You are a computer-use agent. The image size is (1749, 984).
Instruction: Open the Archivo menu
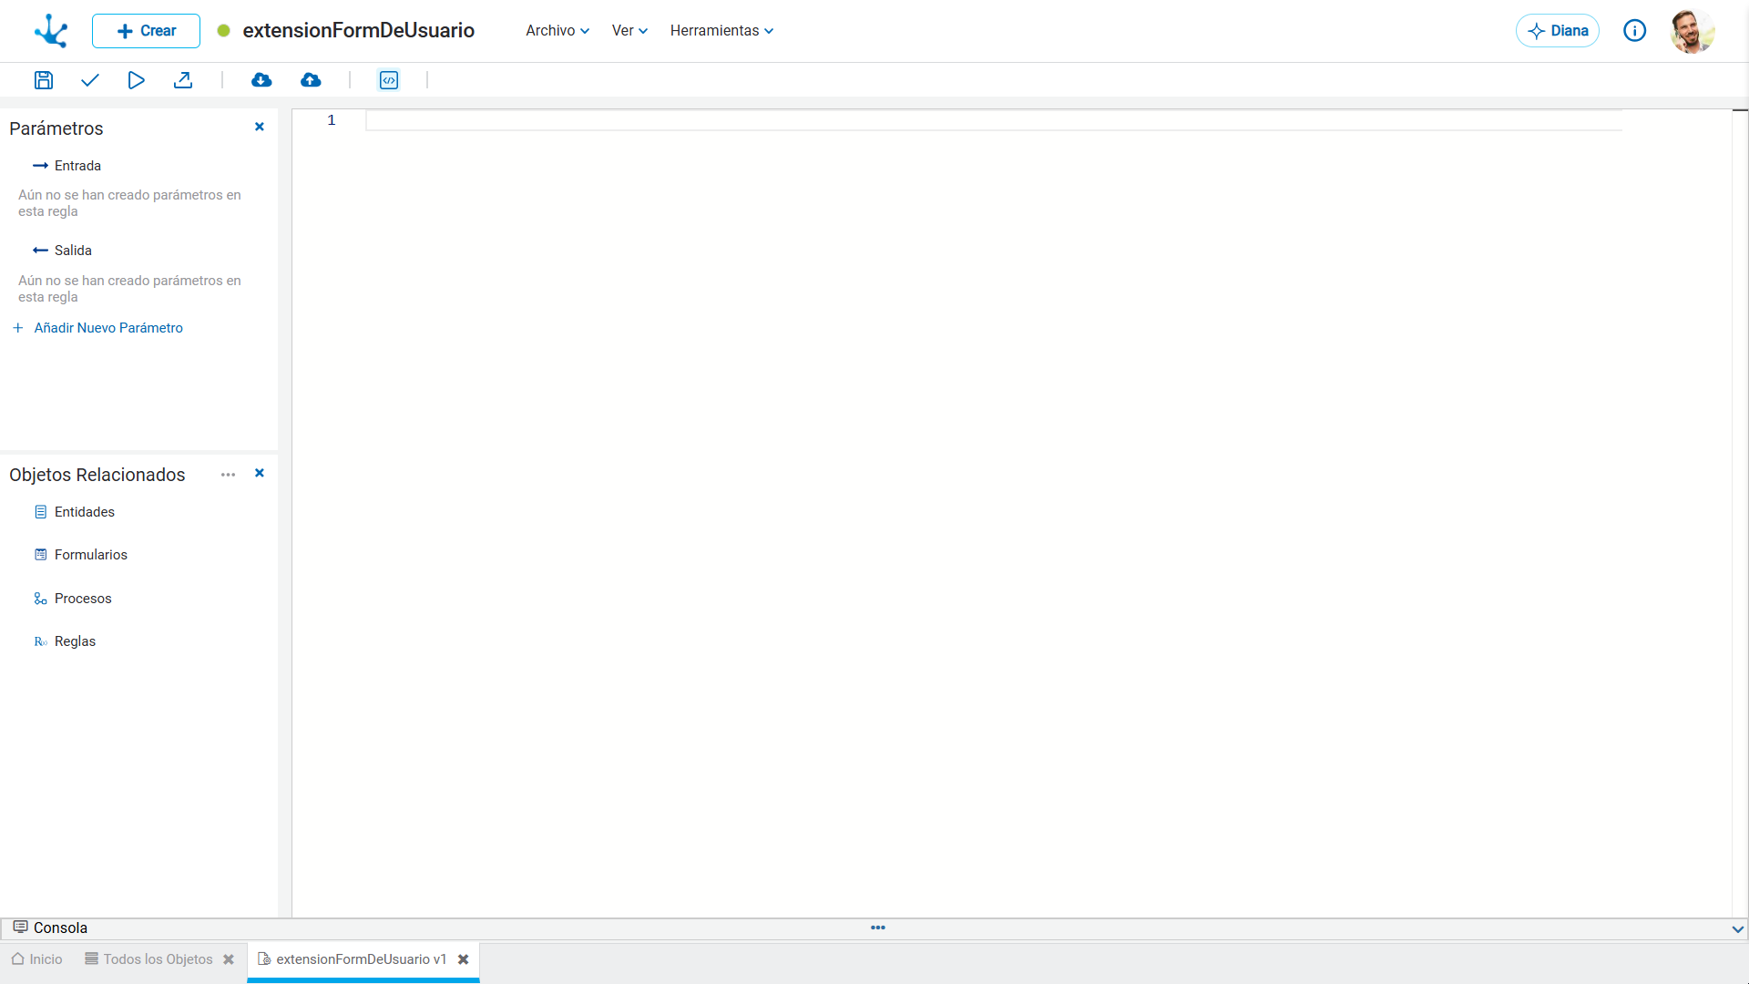(557, 31)
